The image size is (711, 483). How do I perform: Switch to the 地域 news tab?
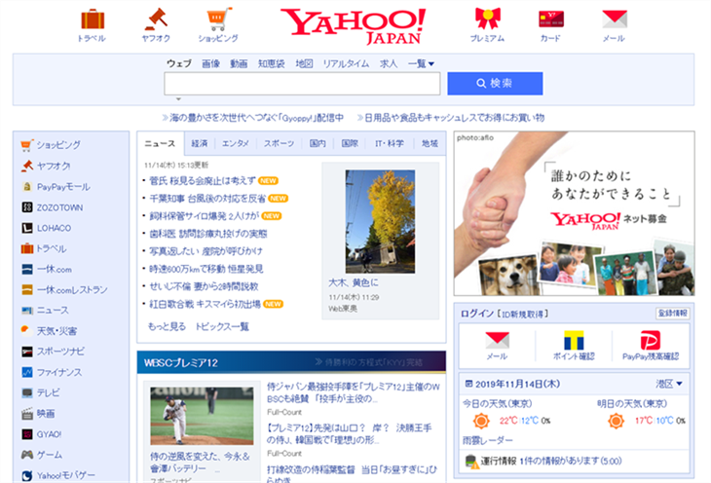430,144
